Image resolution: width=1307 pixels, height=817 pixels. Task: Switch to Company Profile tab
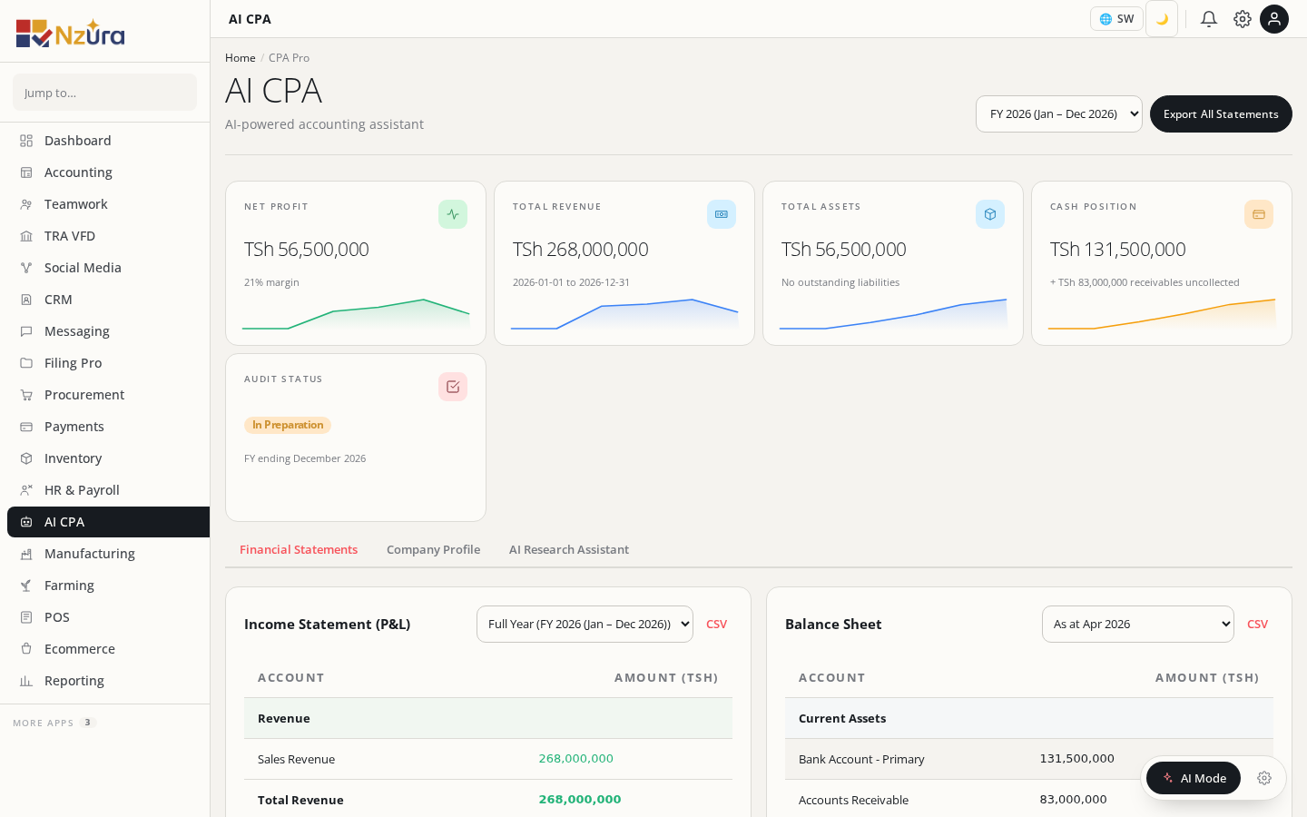433,550
